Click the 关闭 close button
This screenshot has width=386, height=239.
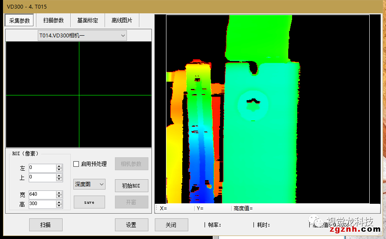[171, 225]
